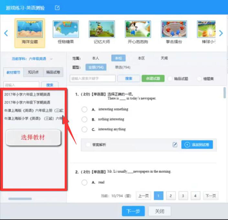Click the question list vertical scrollbar

pyautogui.click(x=225, y=93)
